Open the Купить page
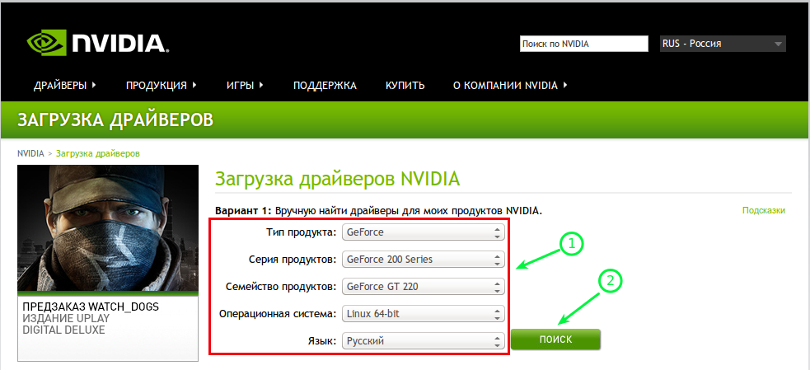Image resolution: width=810 pixels, height=370 pixels. tap(405, 85)
